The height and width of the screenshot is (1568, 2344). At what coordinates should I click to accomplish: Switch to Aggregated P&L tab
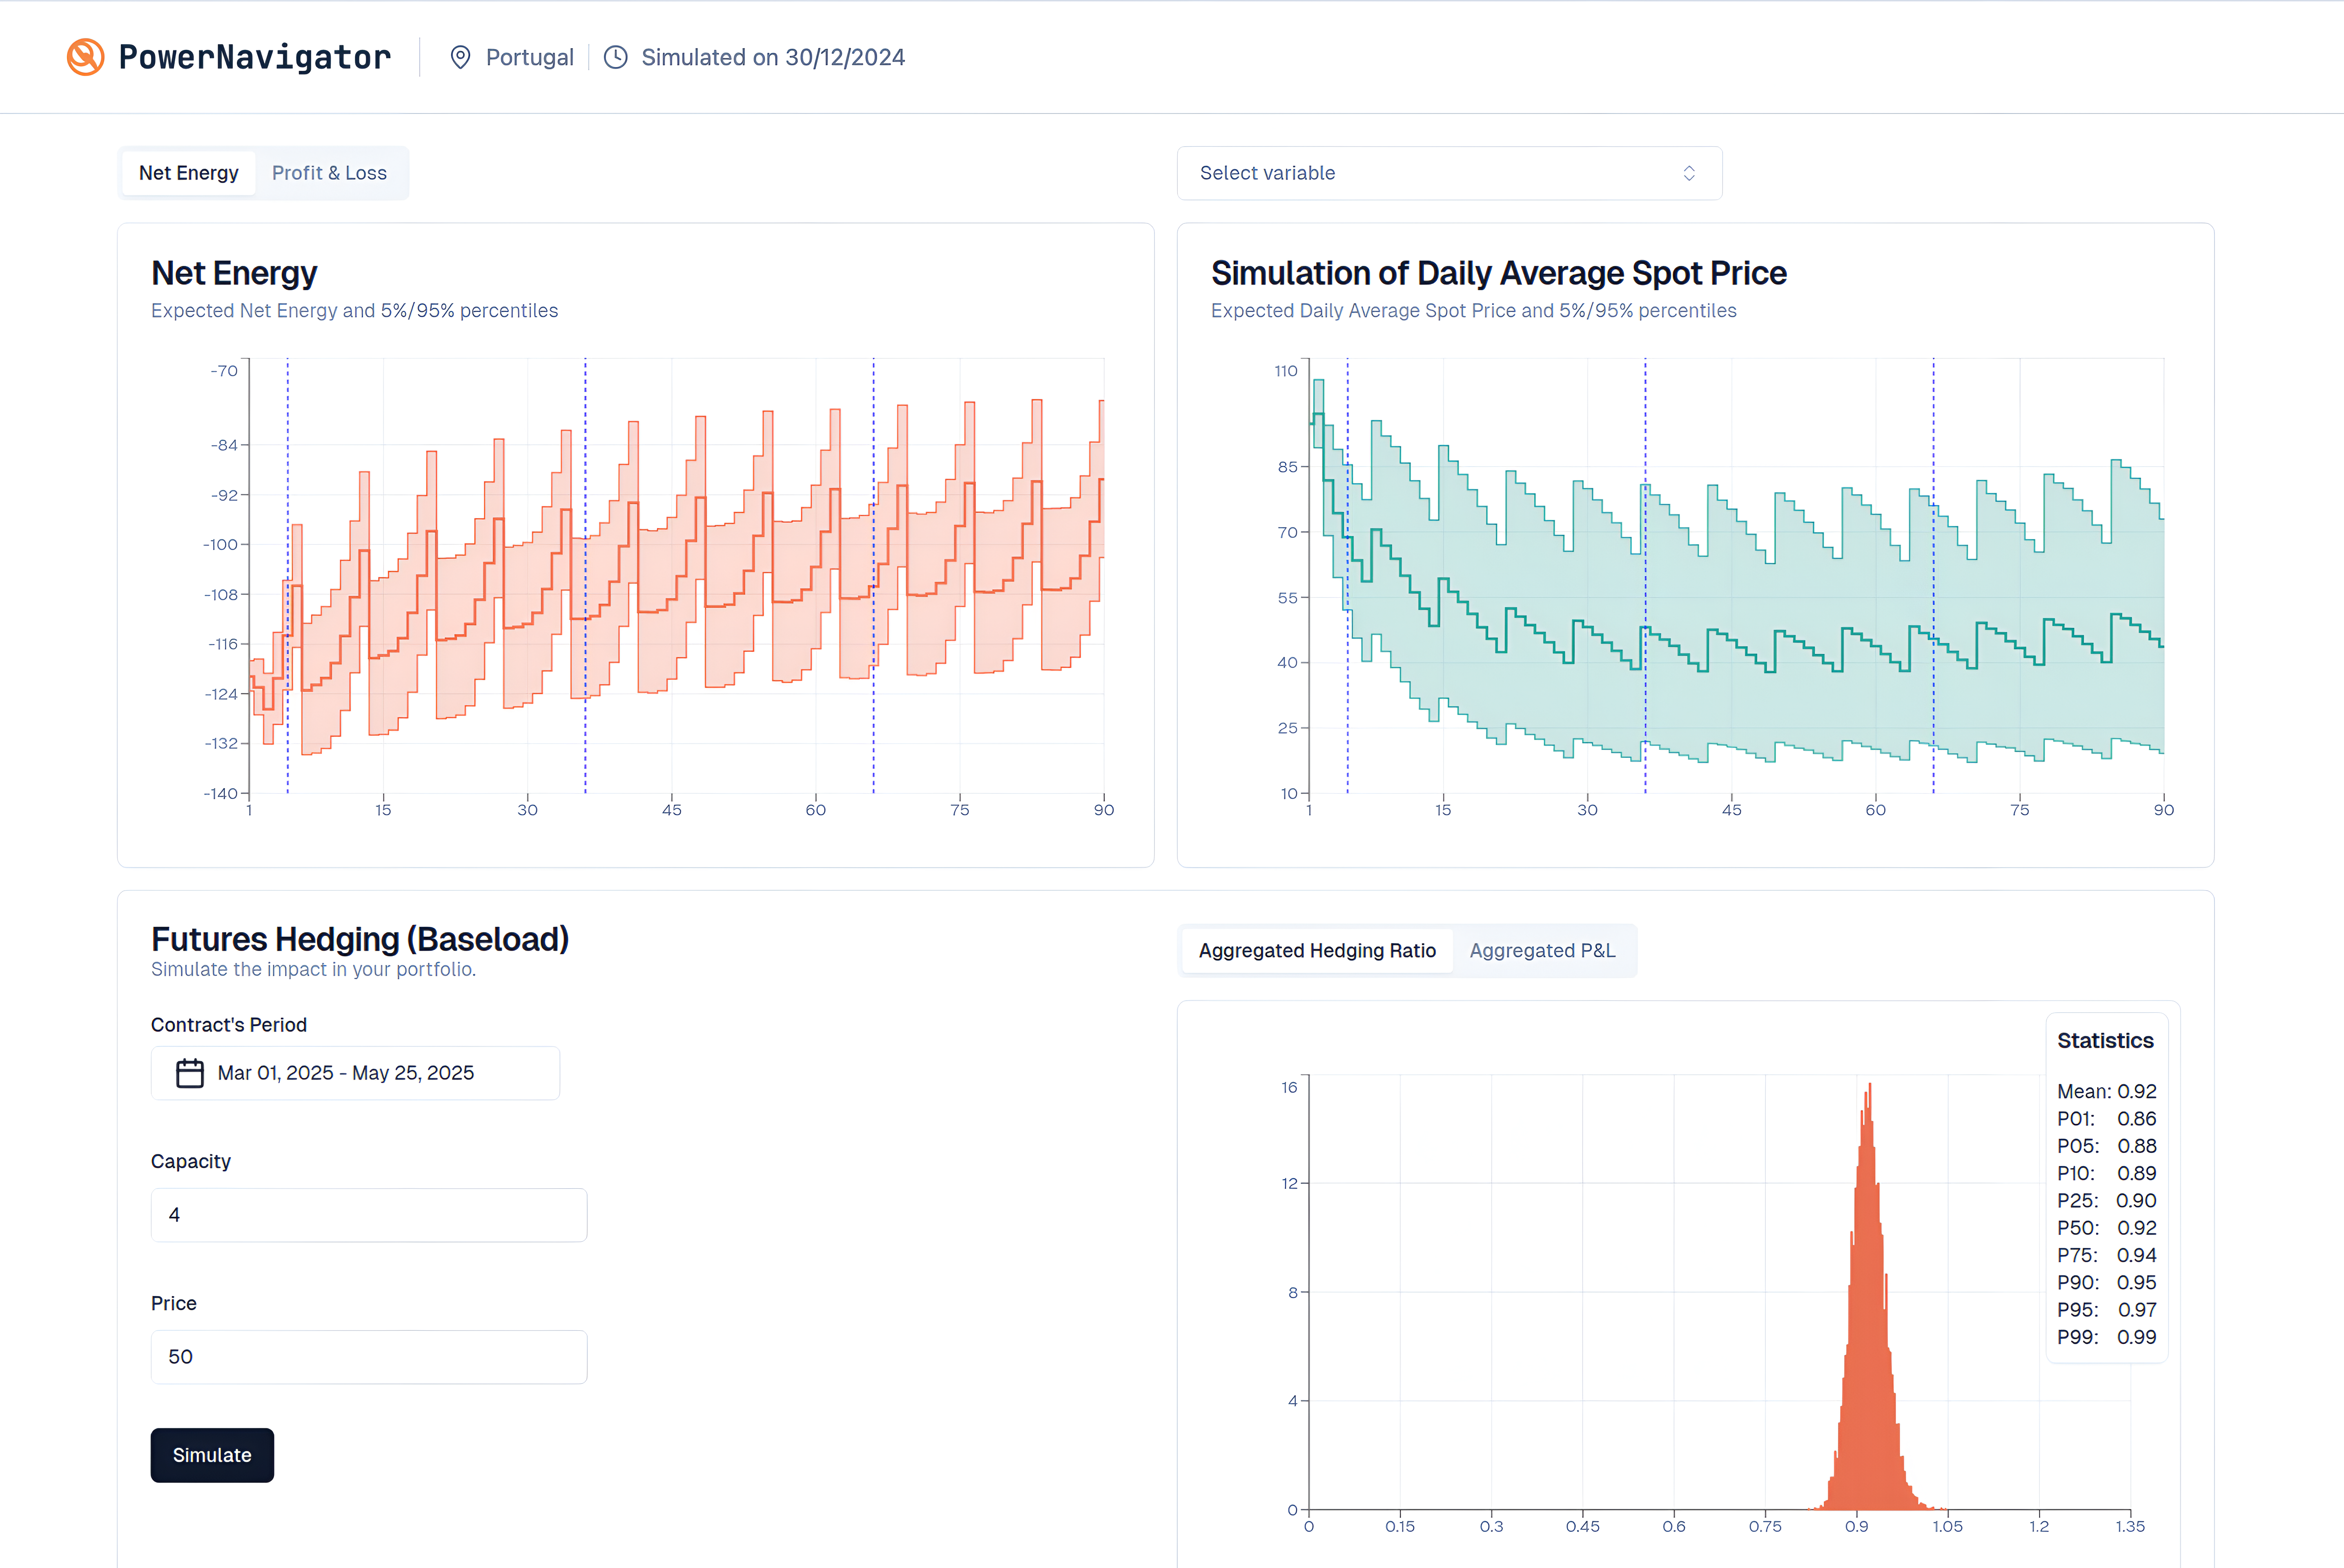(1541, 951)
